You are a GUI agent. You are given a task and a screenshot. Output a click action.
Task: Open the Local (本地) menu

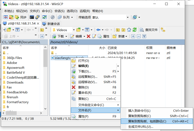click(9, 11)
